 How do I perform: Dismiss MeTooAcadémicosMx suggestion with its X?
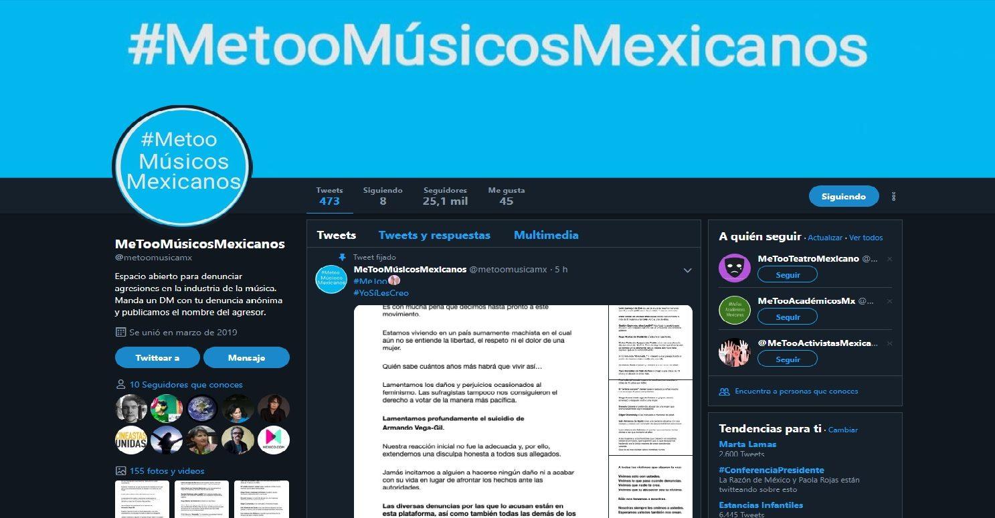(x=889, y=301)
